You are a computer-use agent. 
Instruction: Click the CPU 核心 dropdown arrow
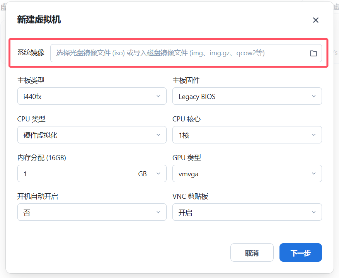point(313,135)
